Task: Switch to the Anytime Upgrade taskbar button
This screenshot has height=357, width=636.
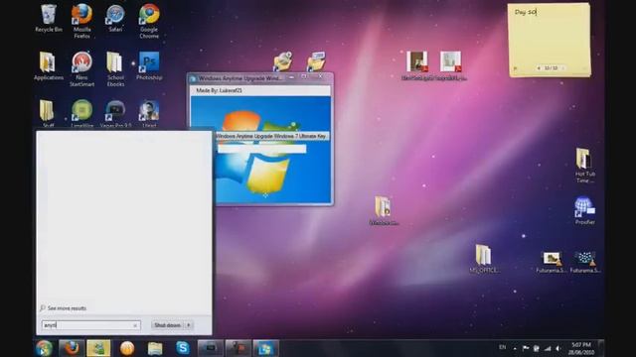Action: [265, 348]
